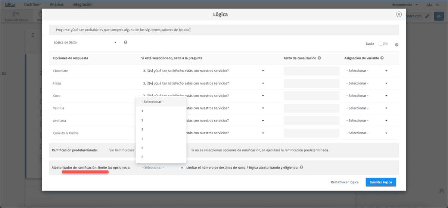Click Texto de canalización field for Cookies & Kreme

click(311, 133)
